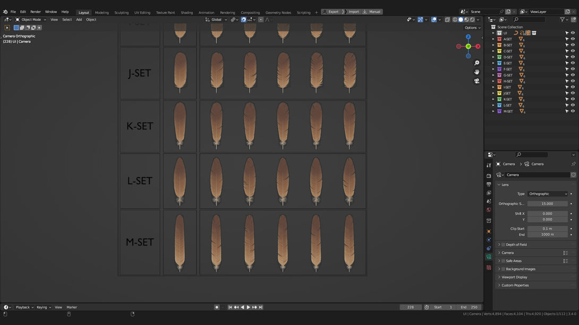Image resolution: width=579 pixels, height=325 pixels.
Task: Click the play animation button
Action: tap(248, 308)
